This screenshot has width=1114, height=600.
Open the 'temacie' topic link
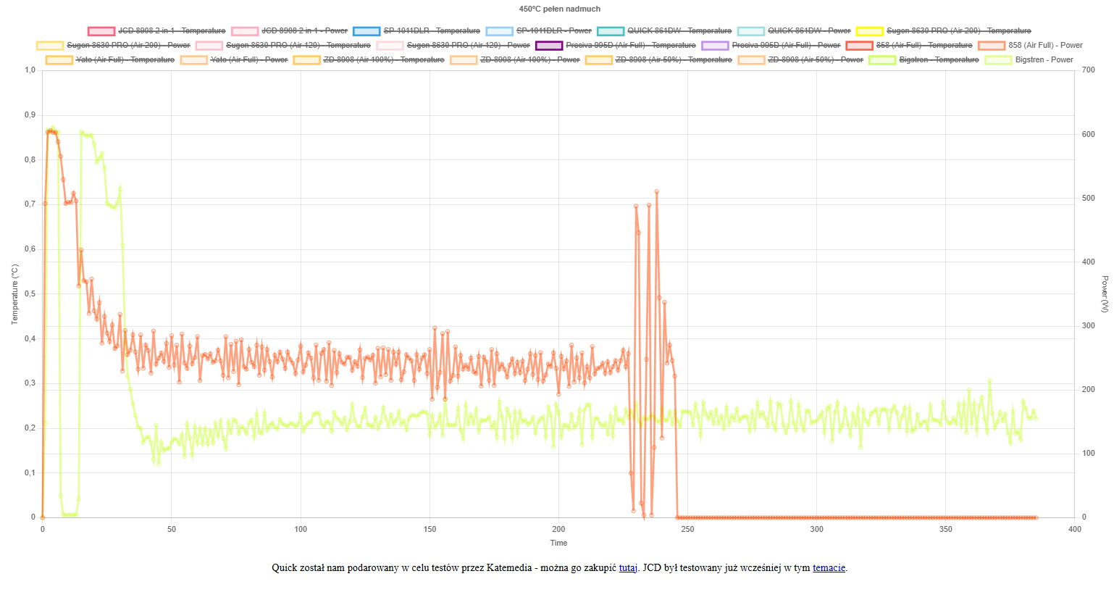pyautogui.click(x=829, y=568)
